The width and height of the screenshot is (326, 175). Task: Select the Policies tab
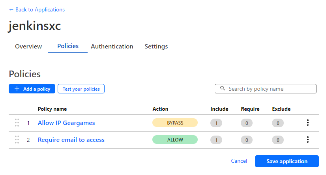click(68, 46)
